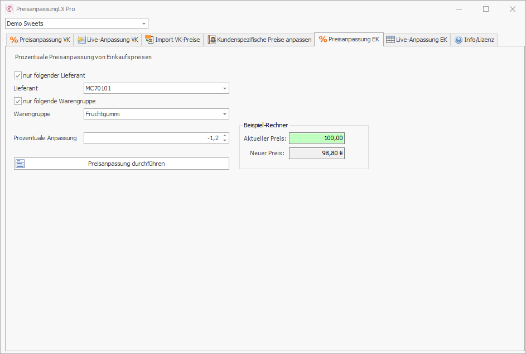The height and width of the screenshot is (354, 526).
Task: Click the green Aktueller Preis field
Action: point(316,138)
